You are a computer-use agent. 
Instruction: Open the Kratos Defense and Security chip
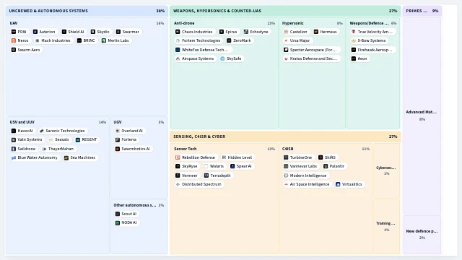tap(311, 58)
